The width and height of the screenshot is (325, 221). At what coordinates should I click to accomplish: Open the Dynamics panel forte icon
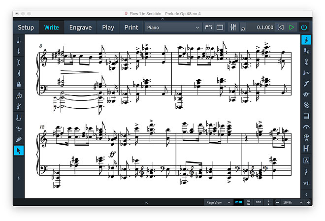[x=306, y=83]
